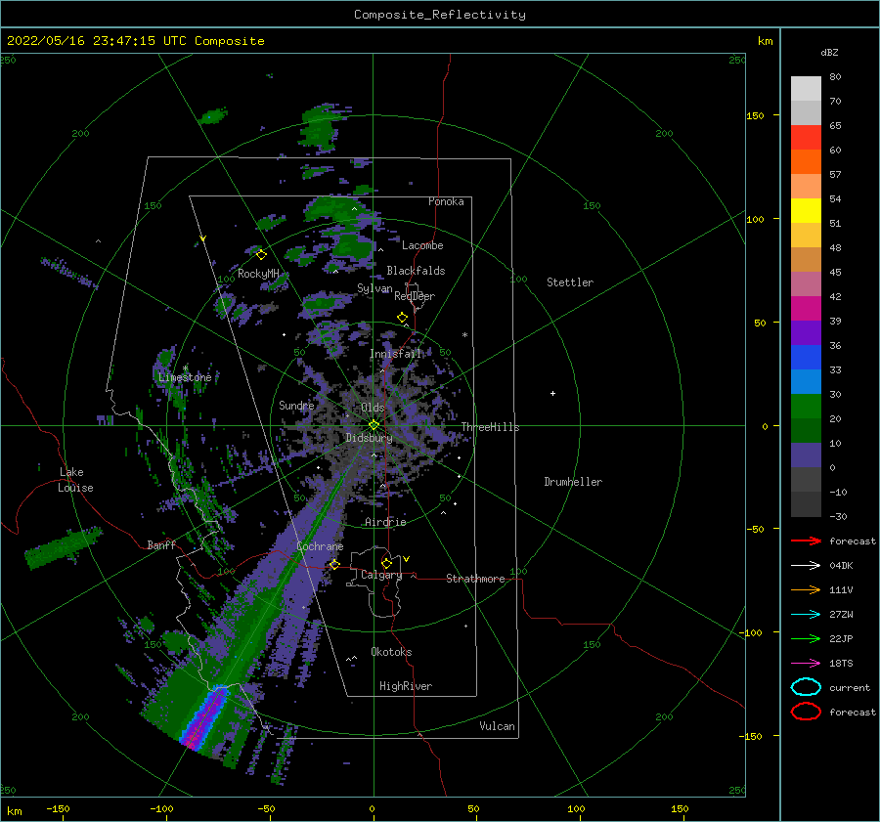
Task: Click the light gray 70-80 dBZ swatch
Action: pyautogui.click(x=806, y=89)
